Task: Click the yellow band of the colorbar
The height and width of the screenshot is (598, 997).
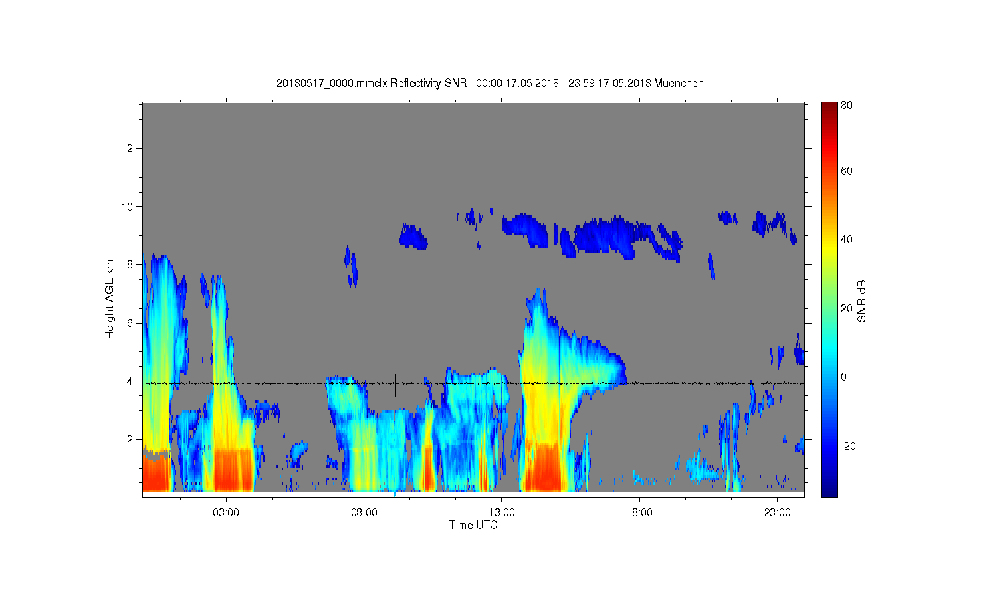Action: pos(829,247)
